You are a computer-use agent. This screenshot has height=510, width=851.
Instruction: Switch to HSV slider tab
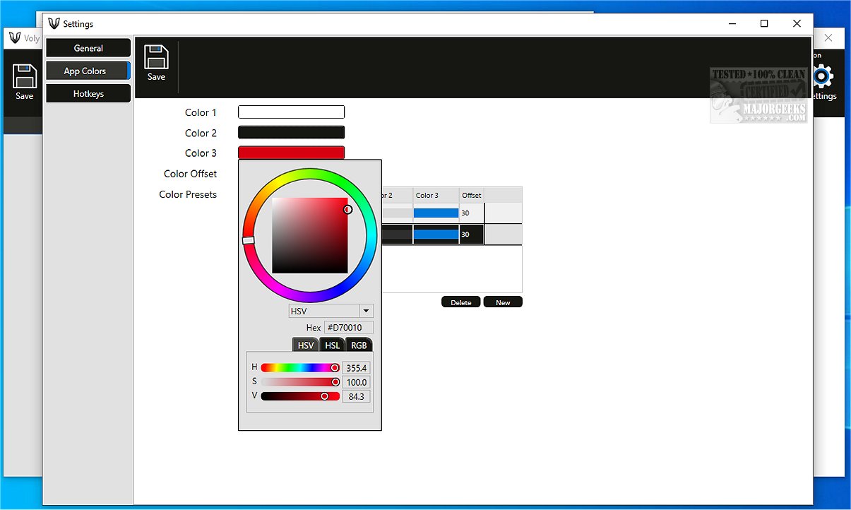(x=306, y=345)
